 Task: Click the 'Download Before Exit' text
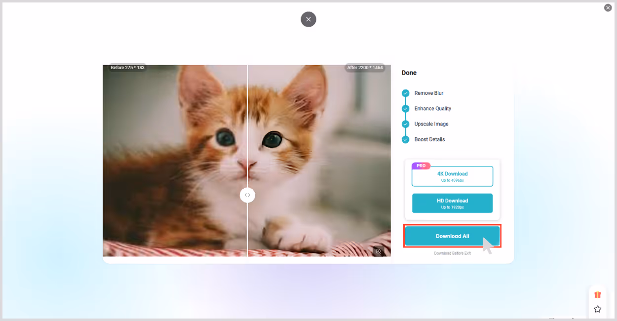click(452, 253)
